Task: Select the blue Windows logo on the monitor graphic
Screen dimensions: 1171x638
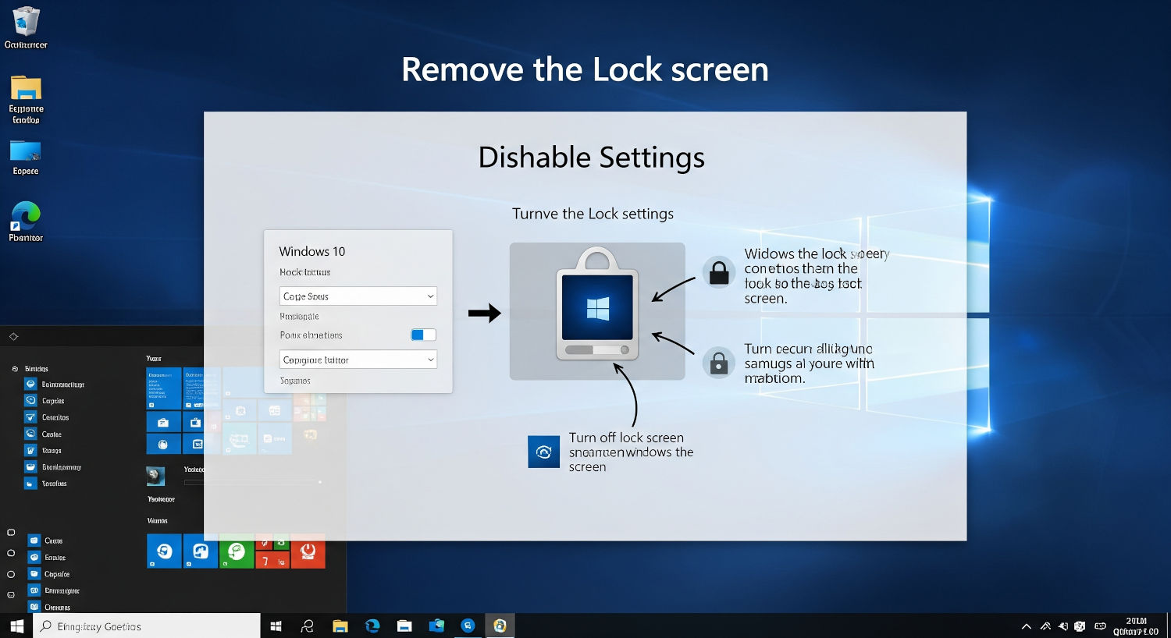Action: click(596, 309)
